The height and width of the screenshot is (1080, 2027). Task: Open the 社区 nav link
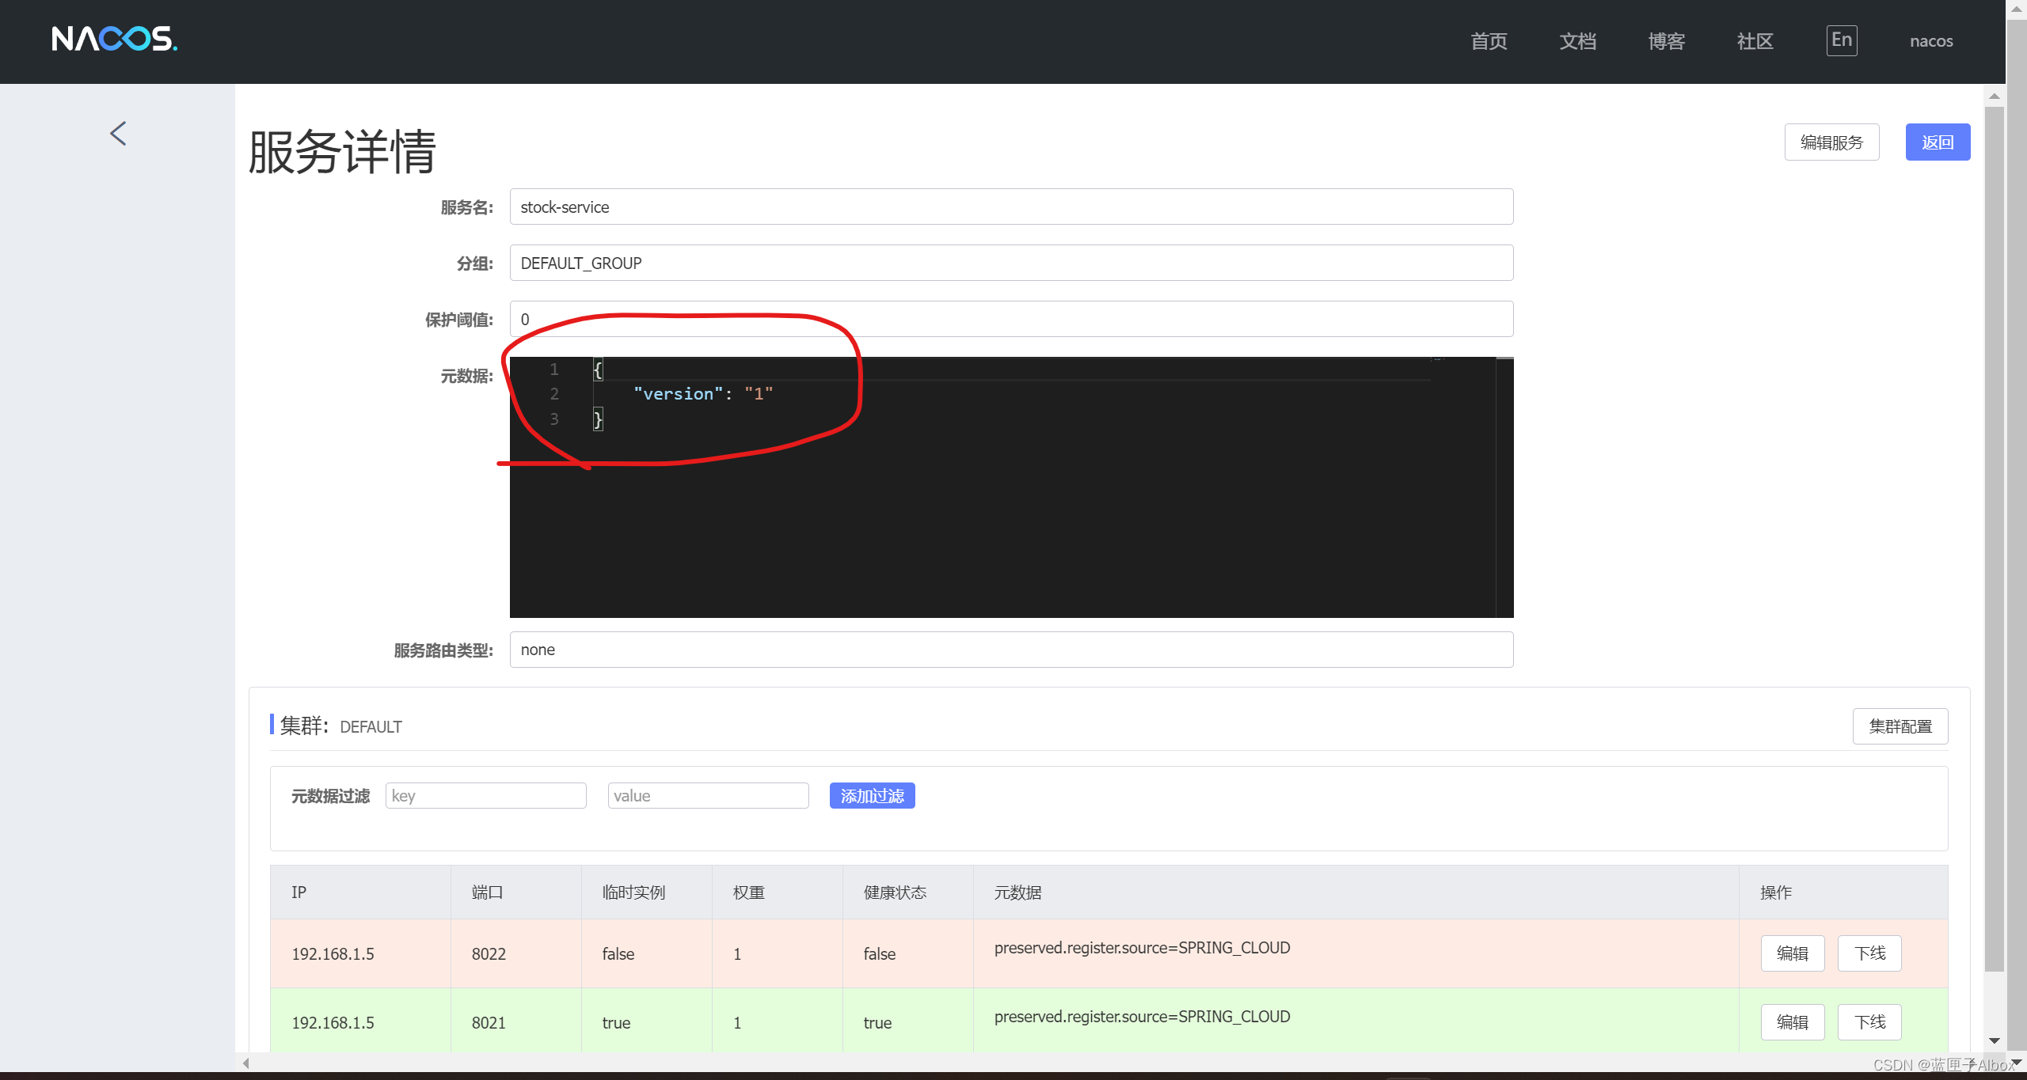[x=1755, y=41]
